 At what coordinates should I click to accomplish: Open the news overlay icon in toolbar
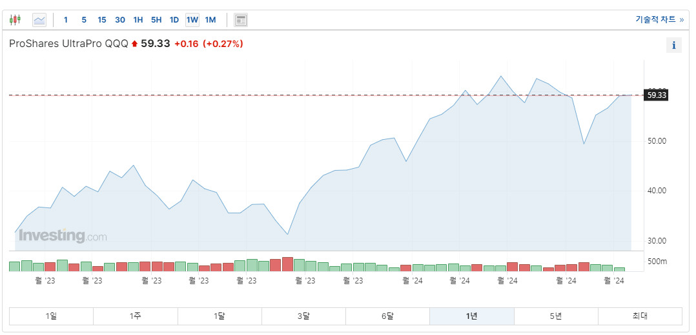click(x=241, y=20)
